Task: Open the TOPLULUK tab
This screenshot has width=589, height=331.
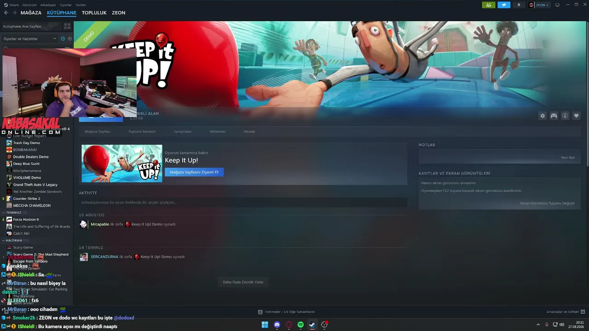Action: [x=94, y=13]
